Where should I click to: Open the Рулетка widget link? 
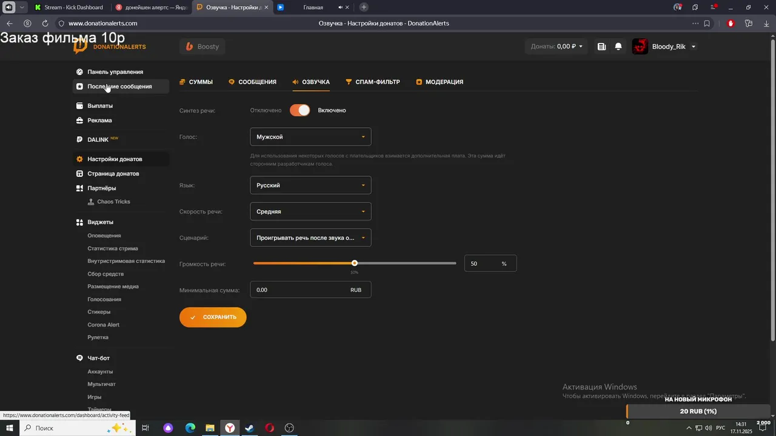pos(98,337)
